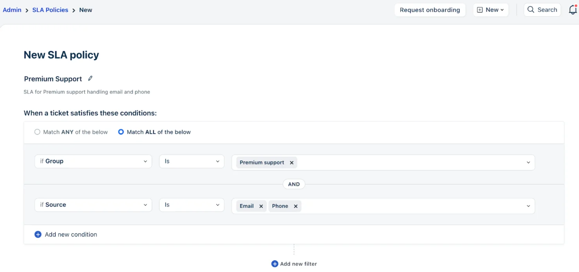Image resolution: width=579 pixels, height=272 pixels.
Task: Open the if Source condition dropdown
Action: [x=93, y=204]
